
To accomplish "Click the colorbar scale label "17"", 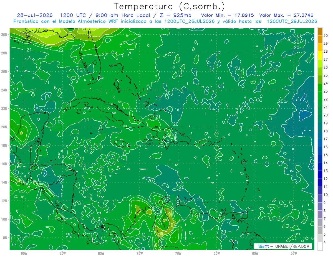I will 326,139.
